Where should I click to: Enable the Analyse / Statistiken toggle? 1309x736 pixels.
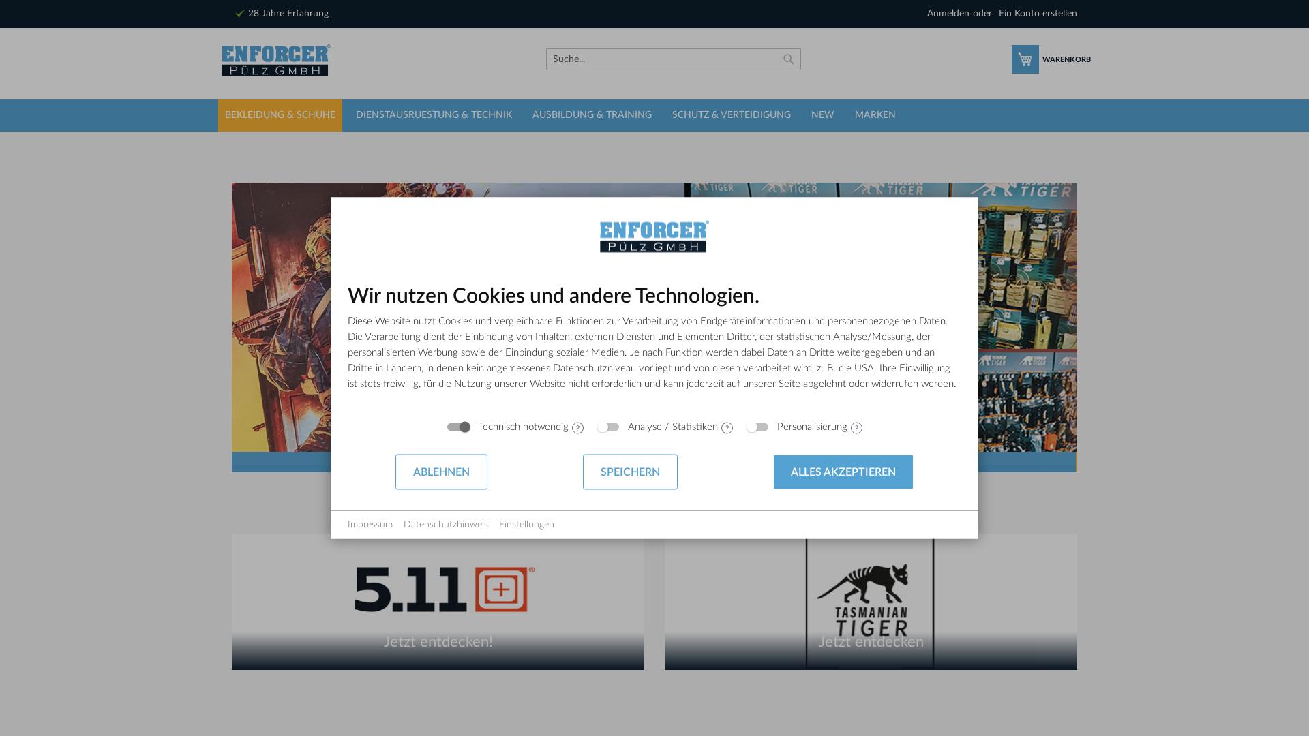pyautogui.click(x=608, y=427)
